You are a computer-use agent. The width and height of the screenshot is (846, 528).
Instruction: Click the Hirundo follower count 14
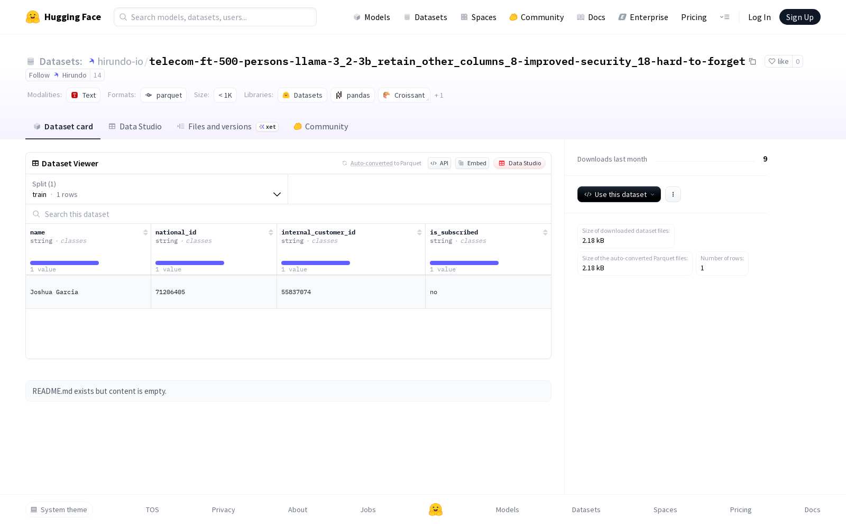coord(97,75)
